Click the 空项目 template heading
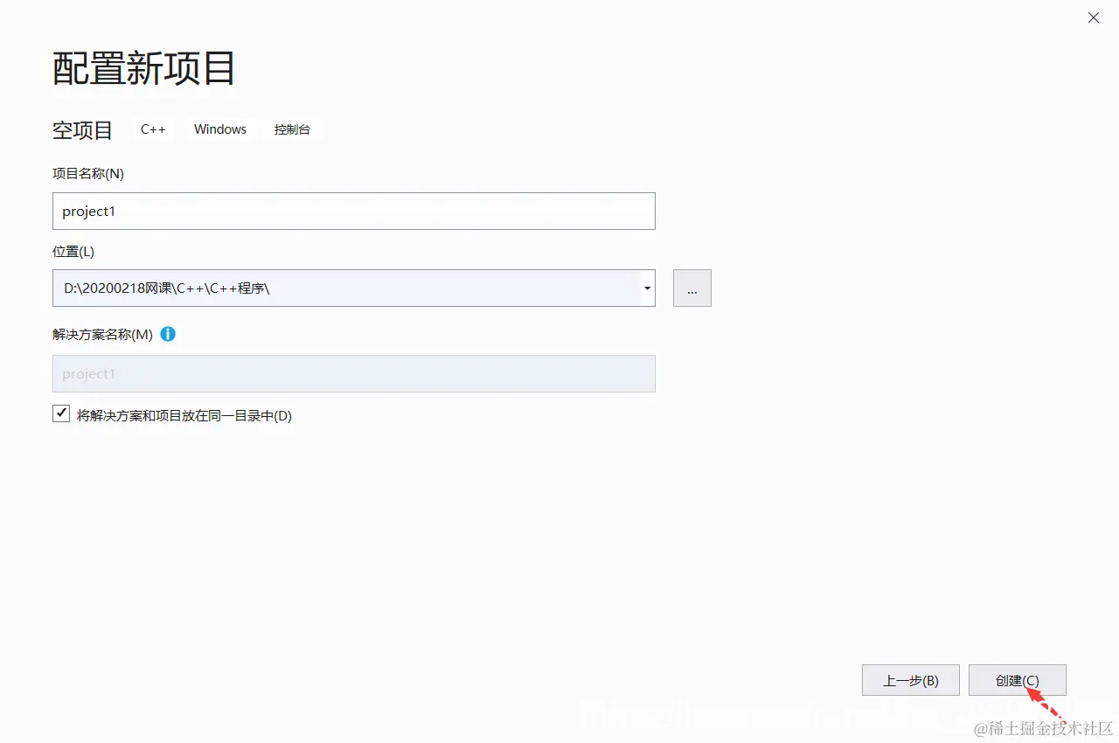Viewport: 1119px width, 743px height. coord(83,130)
